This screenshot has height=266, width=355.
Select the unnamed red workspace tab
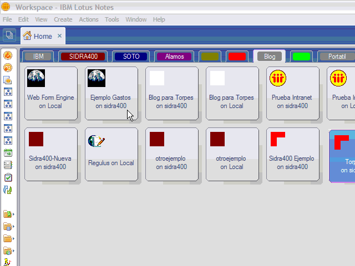pos(237,57)
